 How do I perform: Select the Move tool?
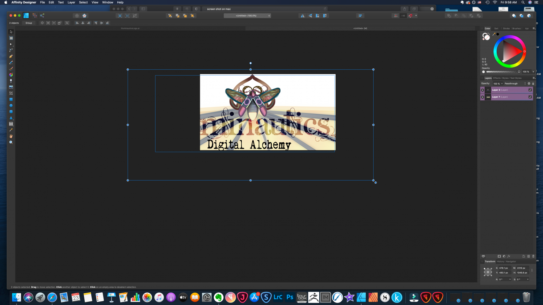10,32
